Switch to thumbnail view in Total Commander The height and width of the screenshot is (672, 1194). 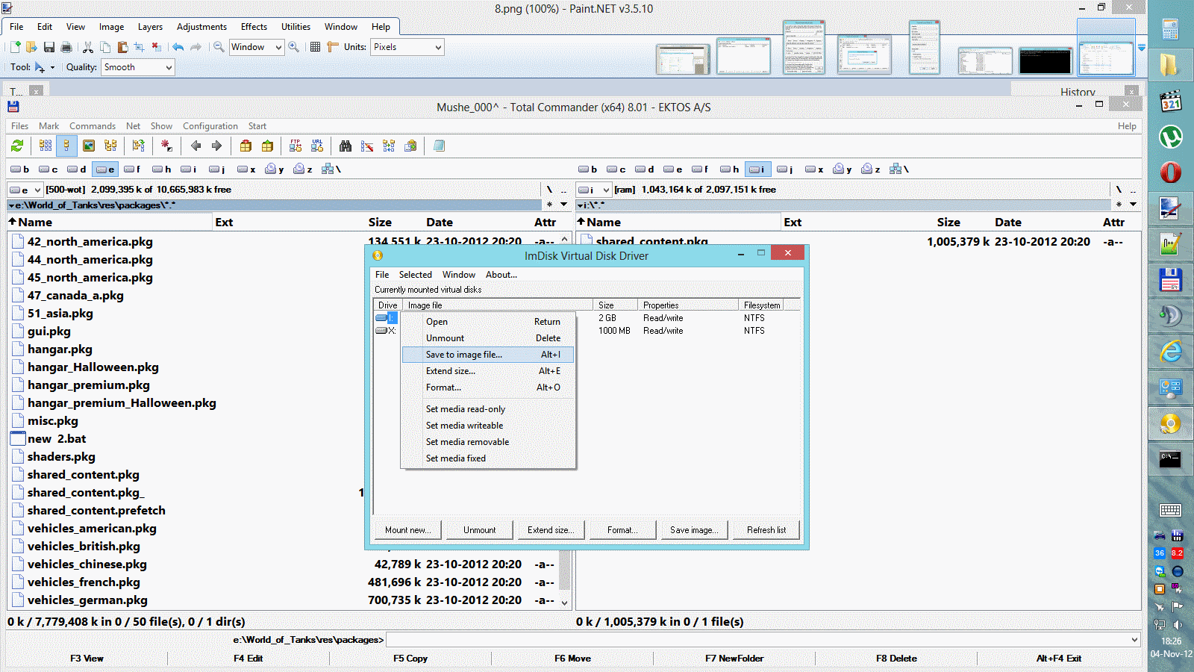click(89, 146)
